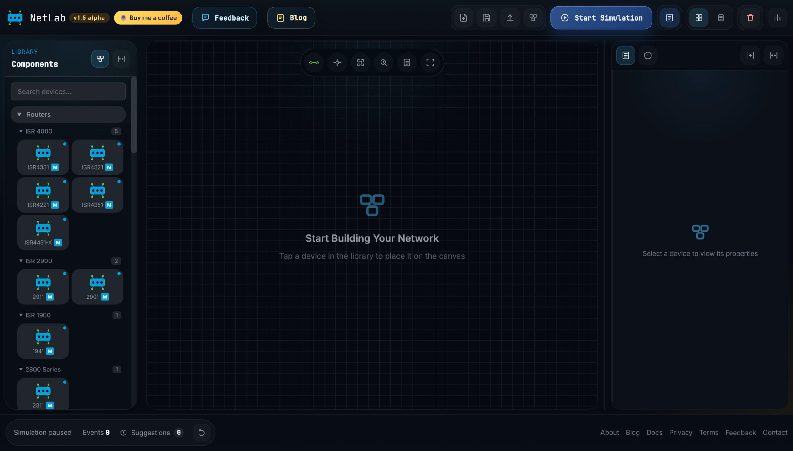793x451 pixels.
Task: Open the statistics bar-chart icon
Action: (777, 18)
